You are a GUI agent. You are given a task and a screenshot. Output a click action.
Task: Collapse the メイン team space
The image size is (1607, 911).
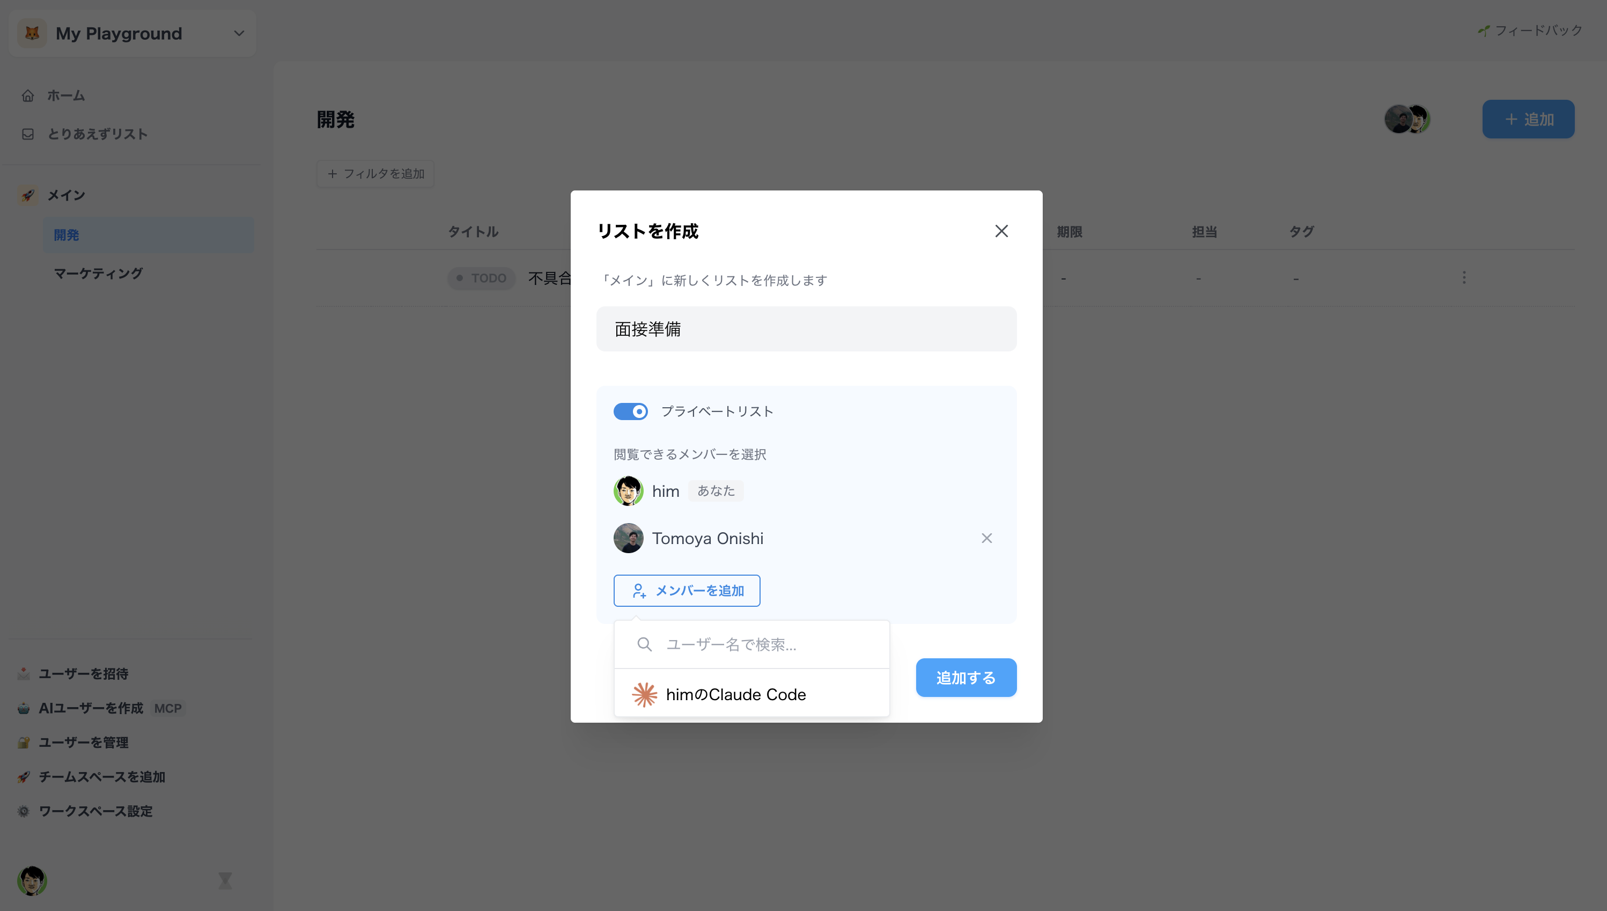coord(65,195)
